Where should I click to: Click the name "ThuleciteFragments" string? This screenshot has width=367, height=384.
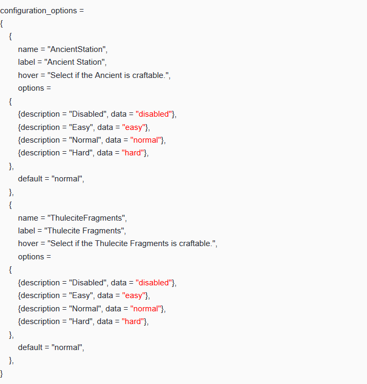87,218
